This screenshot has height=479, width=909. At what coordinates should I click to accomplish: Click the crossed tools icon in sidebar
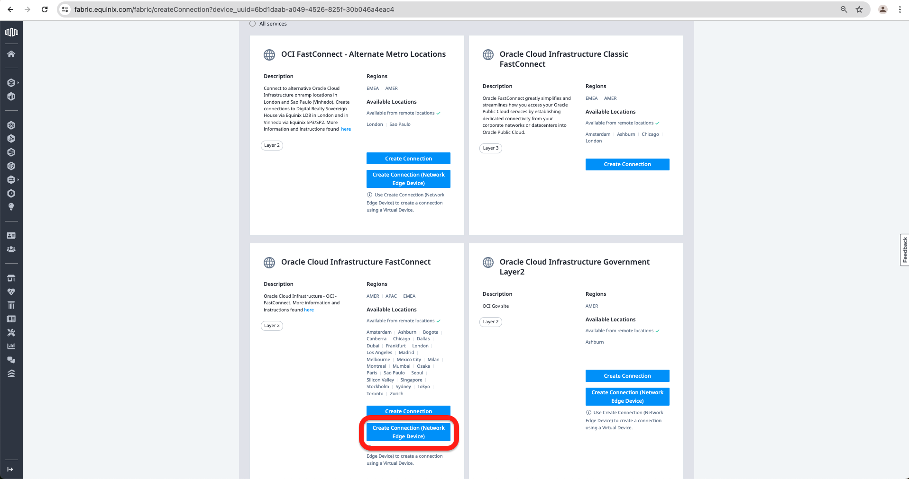coord(11,333)
